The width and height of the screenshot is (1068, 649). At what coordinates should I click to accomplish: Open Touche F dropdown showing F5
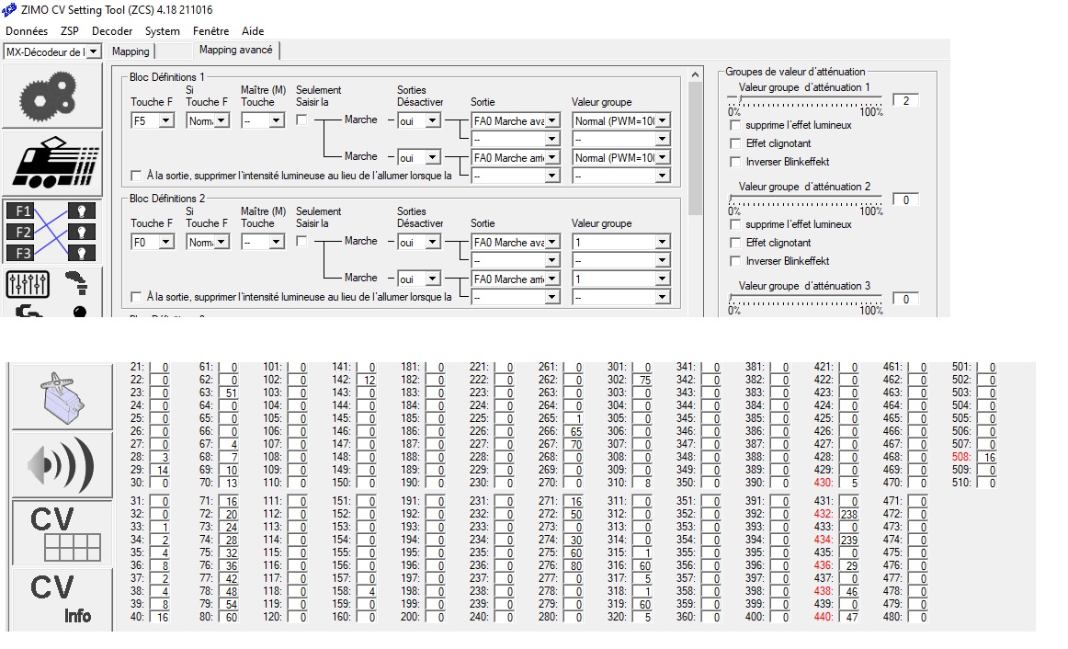tap(153, 120)
